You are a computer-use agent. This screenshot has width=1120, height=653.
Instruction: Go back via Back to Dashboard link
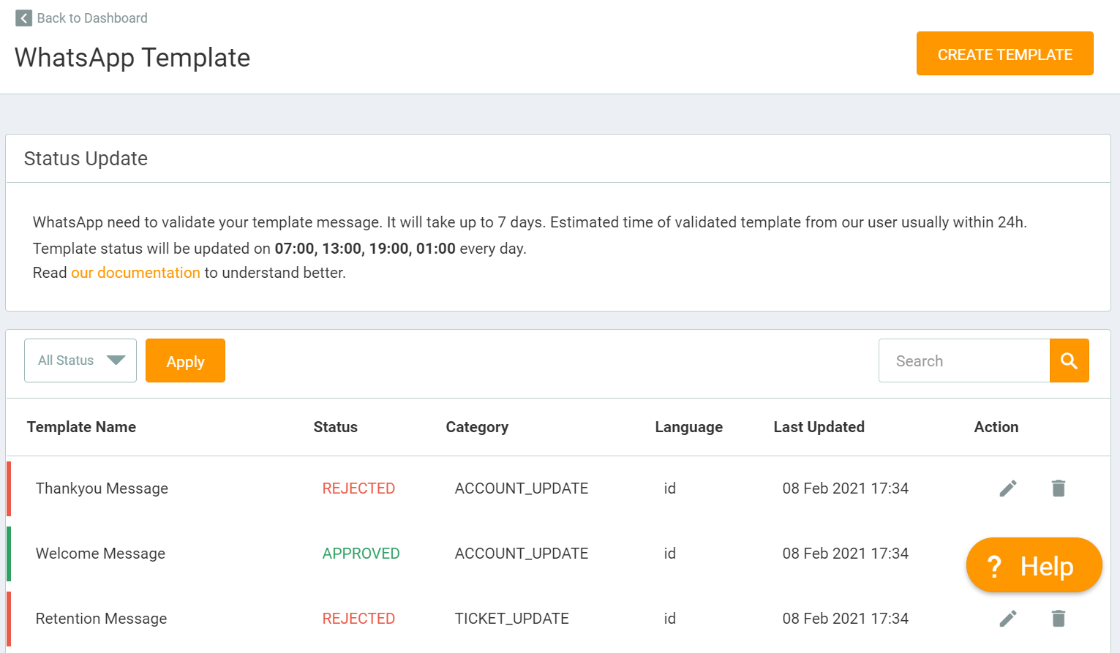click(x=92, y=18)
